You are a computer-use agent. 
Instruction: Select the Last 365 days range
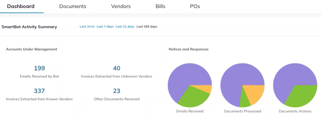coord(147,27)
